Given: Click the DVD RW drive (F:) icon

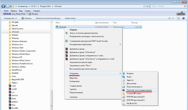Looking at the screenshot, I should (x=124, y=100).
